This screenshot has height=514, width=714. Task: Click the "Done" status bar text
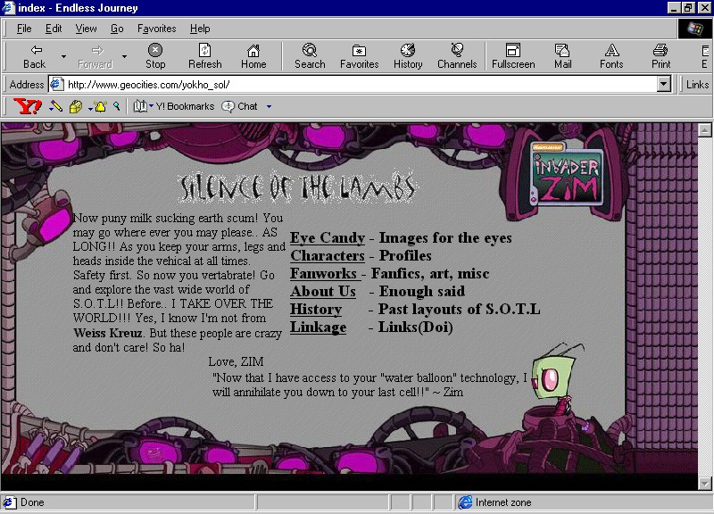coord(32,502)
